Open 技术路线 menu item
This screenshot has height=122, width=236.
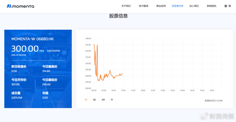coord(143,6)
